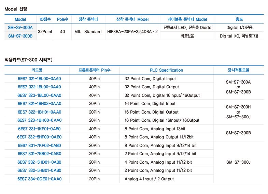Click the 32Point IO count cell
Image resolution: width=268 pixels, height=194 pixels.
45,32
